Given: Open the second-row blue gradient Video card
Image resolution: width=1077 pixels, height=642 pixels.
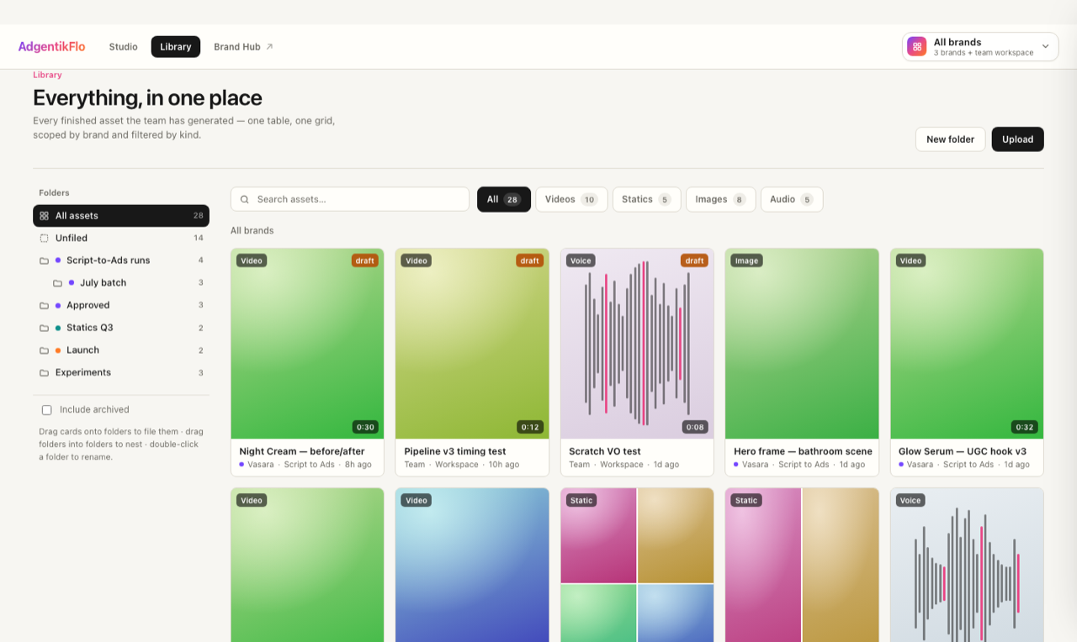Looking at the screenshot, I should pyautogui.click(x=472, y=565).
